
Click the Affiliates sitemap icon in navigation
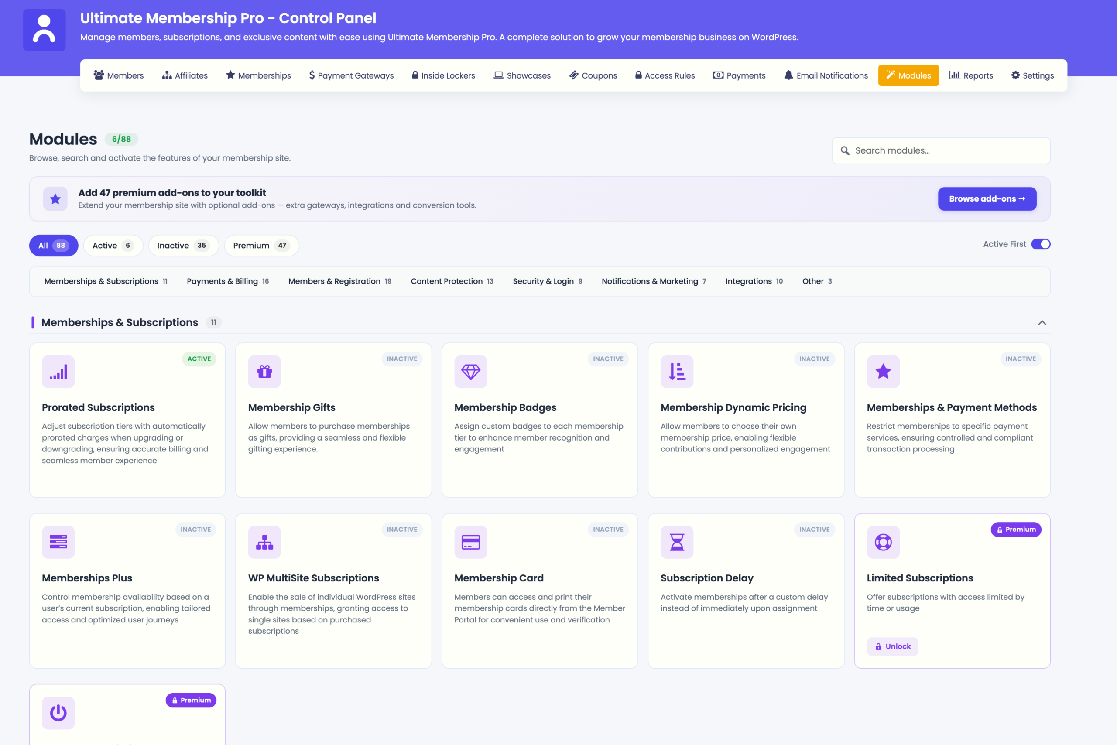click(167, 75)
